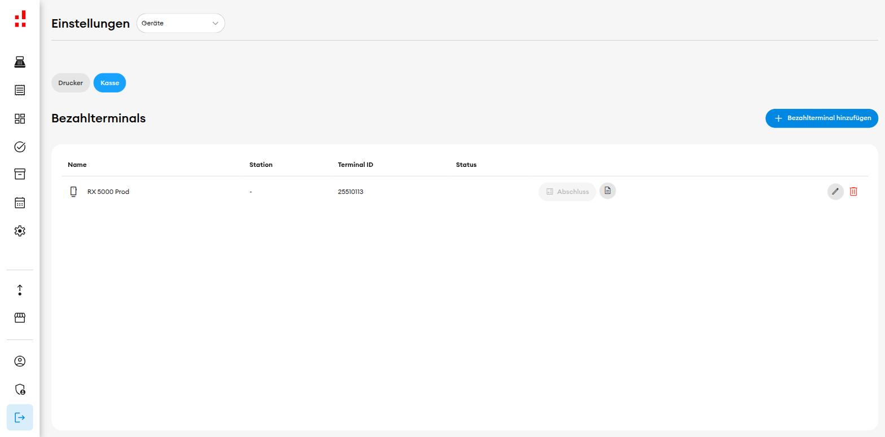Open settings via the gear sidebar icon

click(20, 231)
